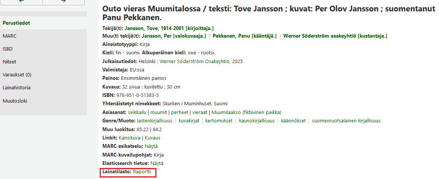Open the Niteet tab

[x=10, y=62]
